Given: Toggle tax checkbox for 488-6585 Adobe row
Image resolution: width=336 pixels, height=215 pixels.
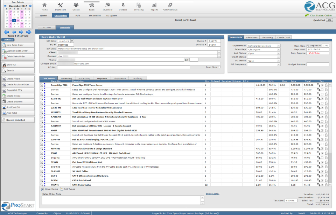Looking at the screenshot, I should click(x=322, y=149).
